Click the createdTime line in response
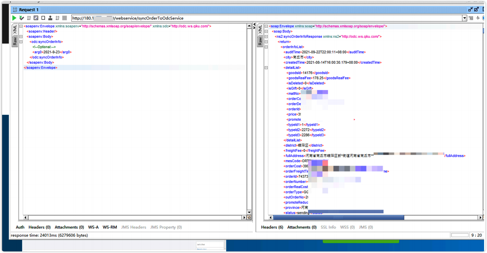 (x=333, y=63)
